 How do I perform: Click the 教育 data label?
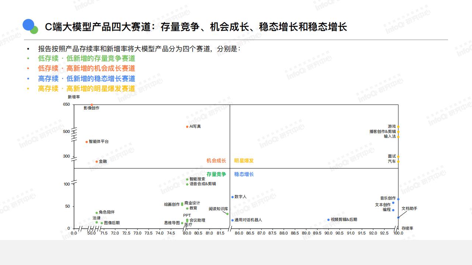[x=193, y=208]
